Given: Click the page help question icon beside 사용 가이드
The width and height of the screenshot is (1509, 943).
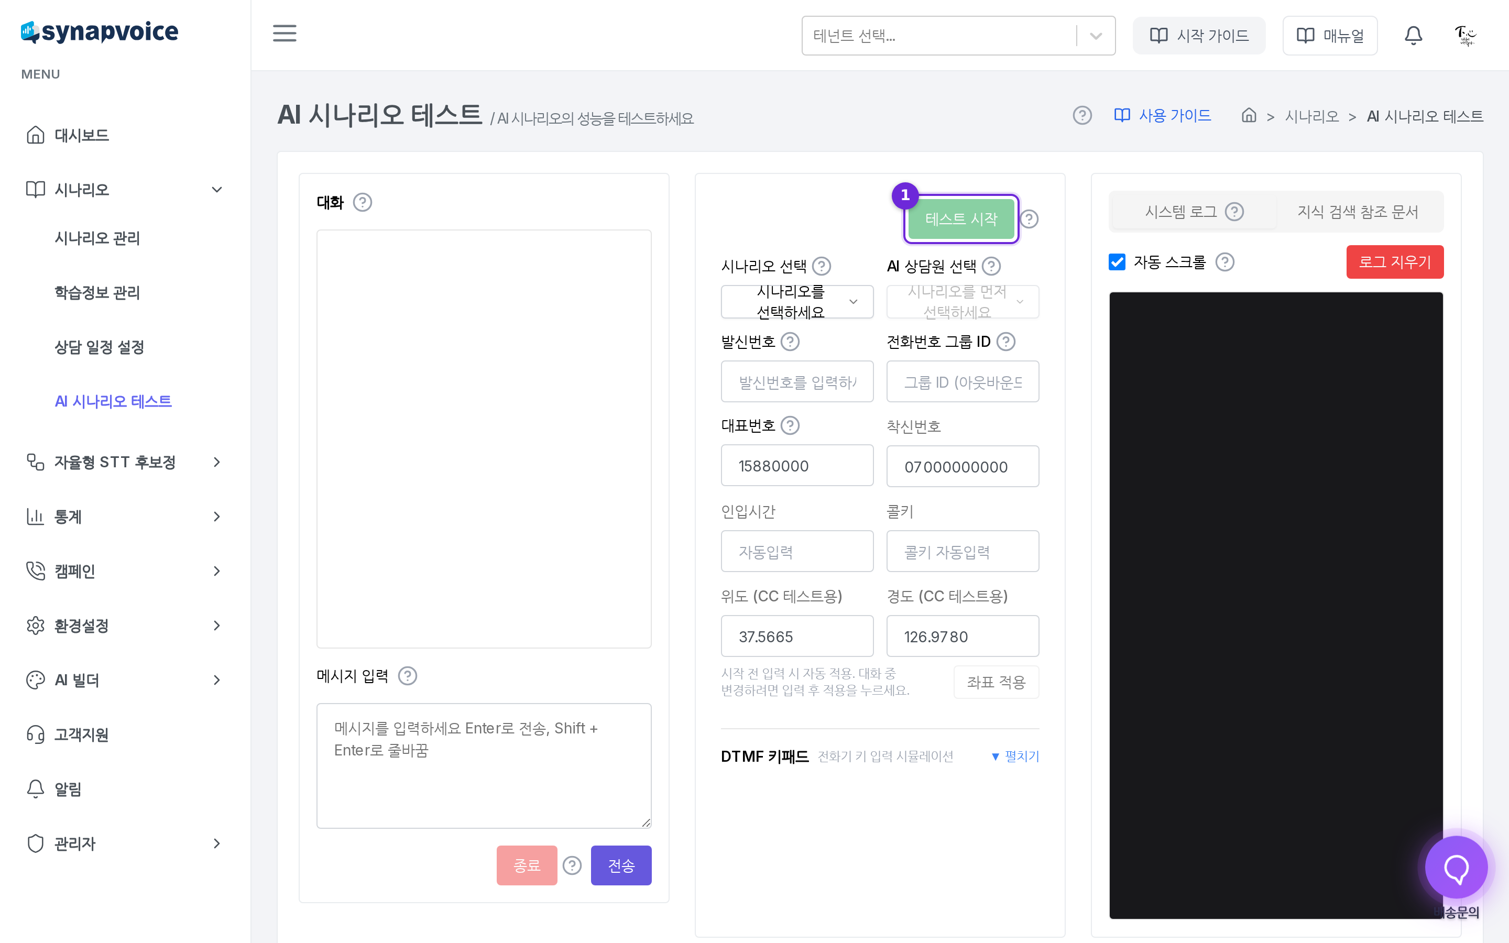Looking at the screenshot, I should (x=1082, y=115).
